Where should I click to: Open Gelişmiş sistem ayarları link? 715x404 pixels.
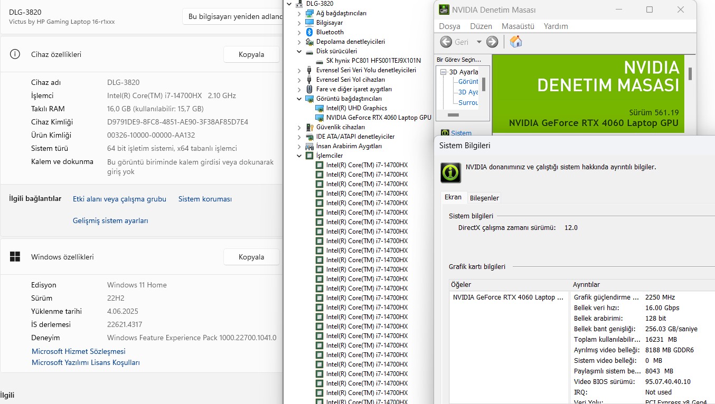110,220
